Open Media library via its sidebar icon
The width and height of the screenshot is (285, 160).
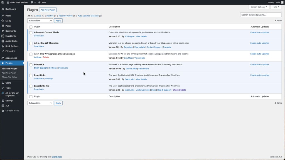pyautogui.click(x=3, y=21)
